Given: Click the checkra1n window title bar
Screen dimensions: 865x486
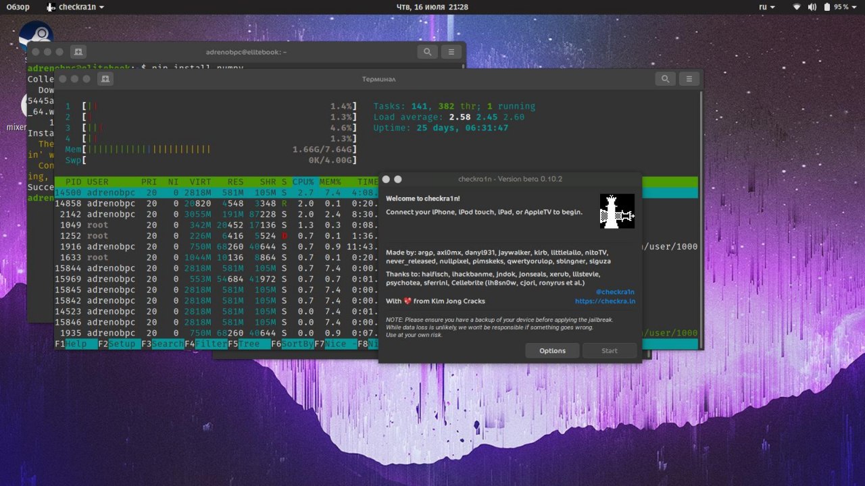Looking at the screenshot, I should (x=510, y=179).
